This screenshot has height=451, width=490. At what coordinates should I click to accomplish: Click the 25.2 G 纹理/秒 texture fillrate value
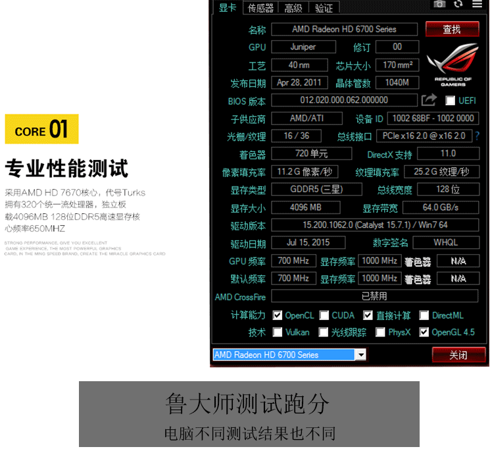coord(441,172)
